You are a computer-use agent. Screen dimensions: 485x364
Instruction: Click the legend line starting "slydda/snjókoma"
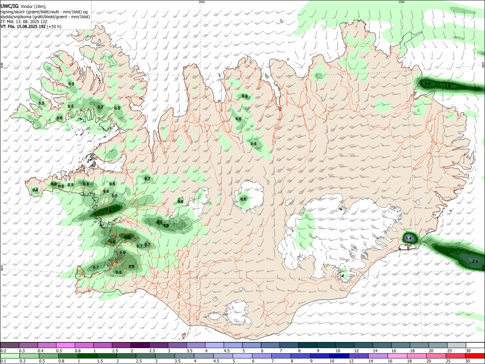pos(45,17)
